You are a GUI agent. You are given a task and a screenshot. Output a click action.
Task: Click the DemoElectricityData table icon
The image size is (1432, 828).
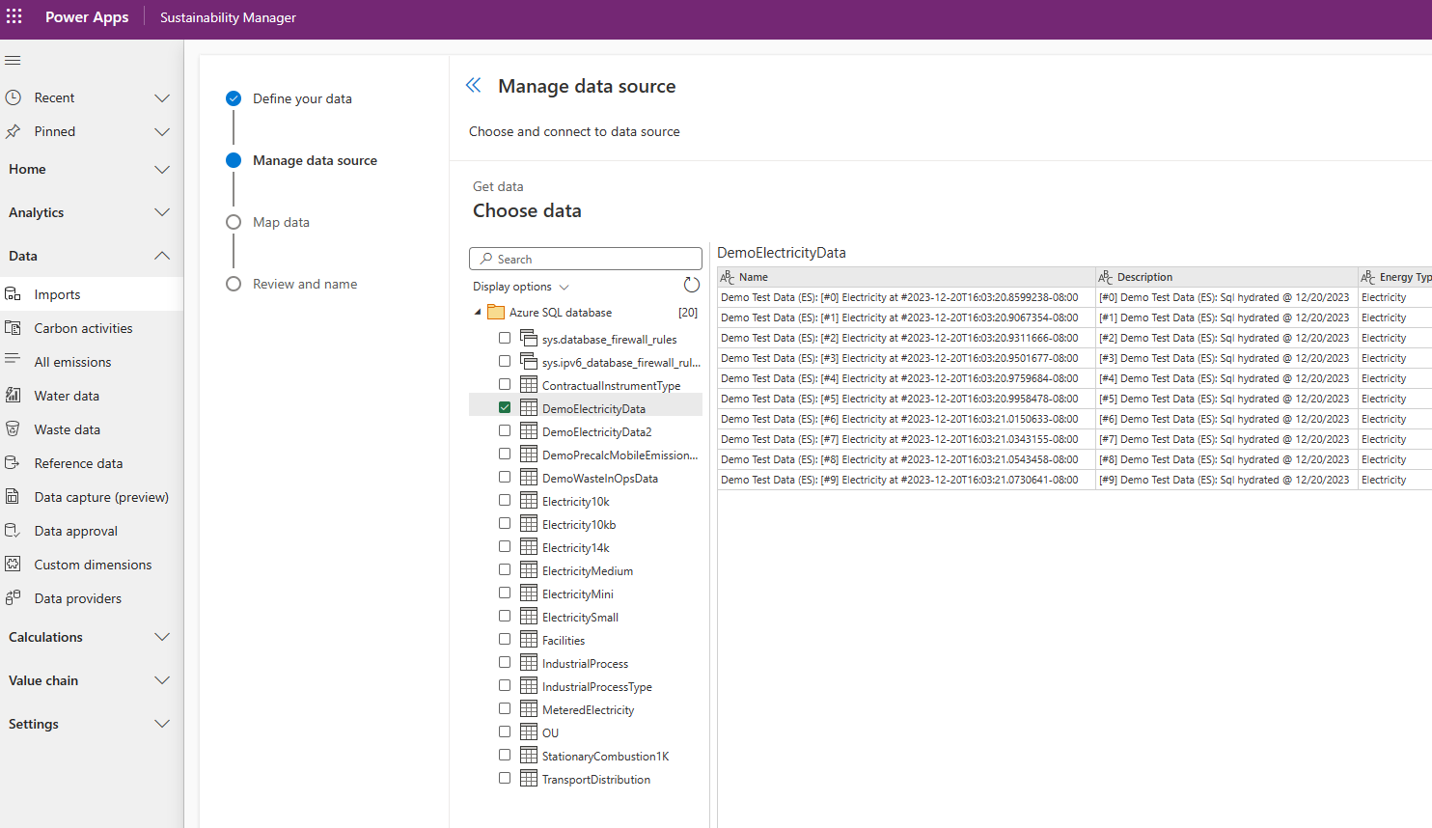(529, 407)
